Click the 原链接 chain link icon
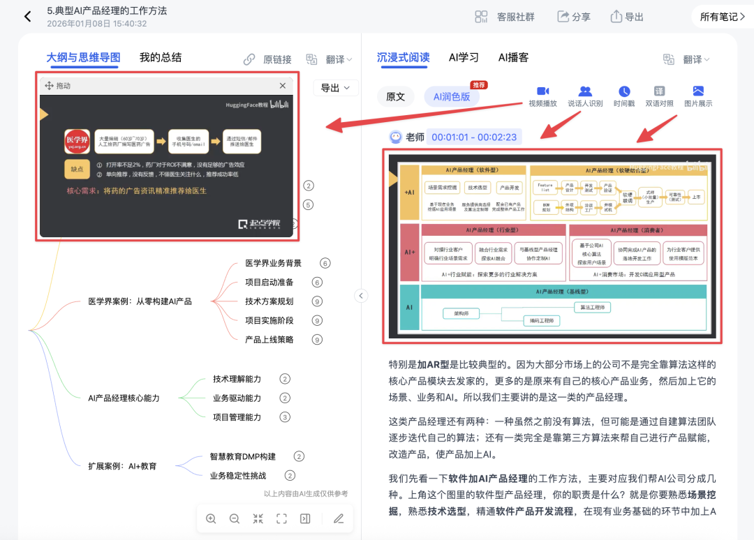The height and width of the screenshot is (540, 754). pyautogui.click(x=249, y=59)
